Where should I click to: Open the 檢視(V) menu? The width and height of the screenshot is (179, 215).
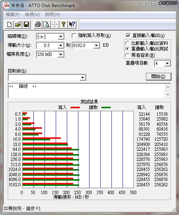(x=32, y=15)
